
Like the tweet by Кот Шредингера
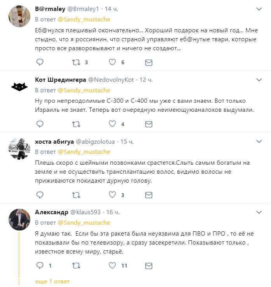[x=112, y=124]
